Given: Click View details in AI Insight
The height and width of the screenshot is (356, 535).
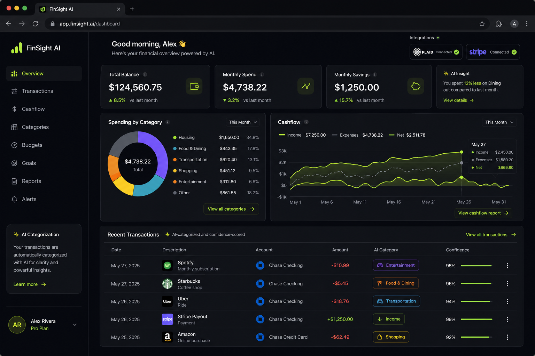Looking at the screenshot, I should point(458,100).
